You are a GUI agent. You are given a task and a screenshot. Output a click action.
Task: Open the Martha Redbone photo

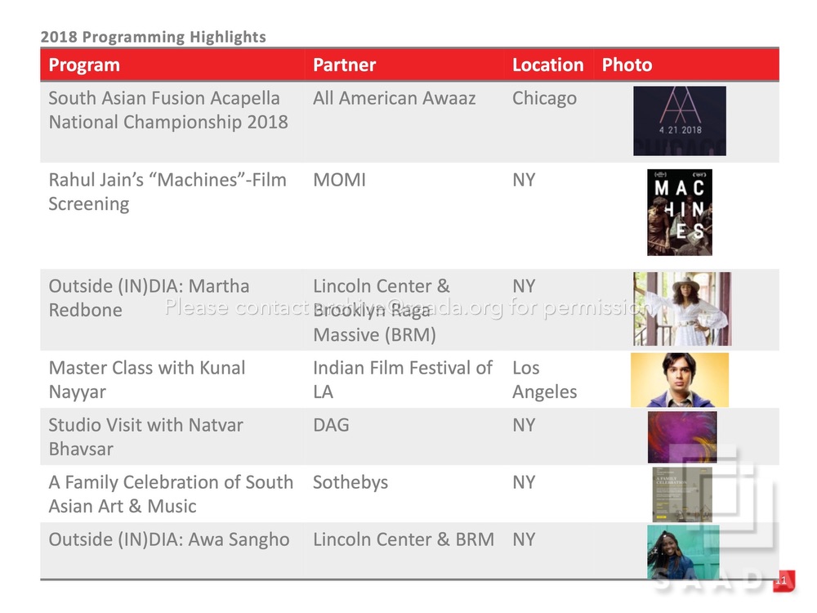pyautogui.click(x=682, y=309)
